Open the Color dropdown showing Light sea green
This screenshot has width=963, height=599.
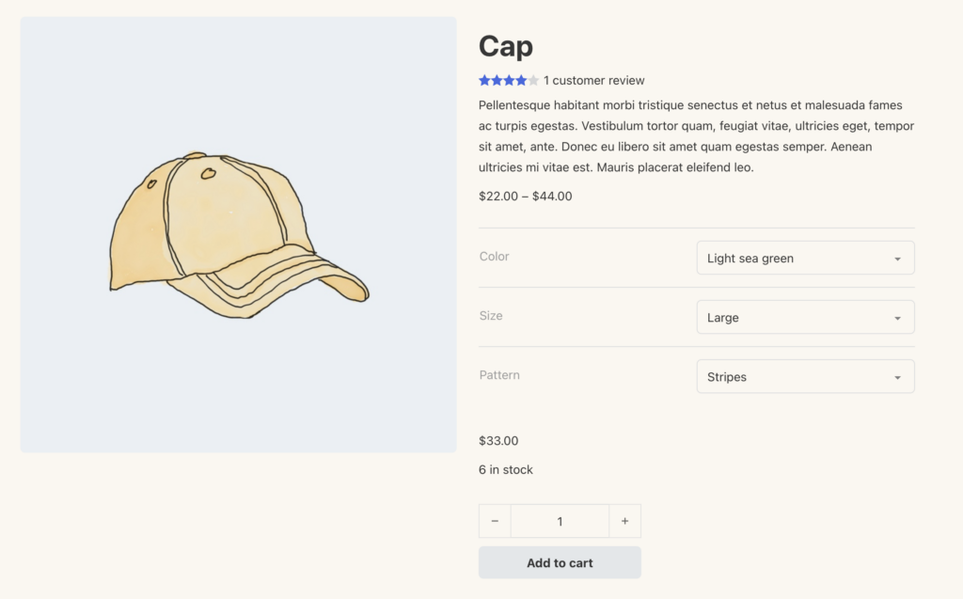point(805,258)
